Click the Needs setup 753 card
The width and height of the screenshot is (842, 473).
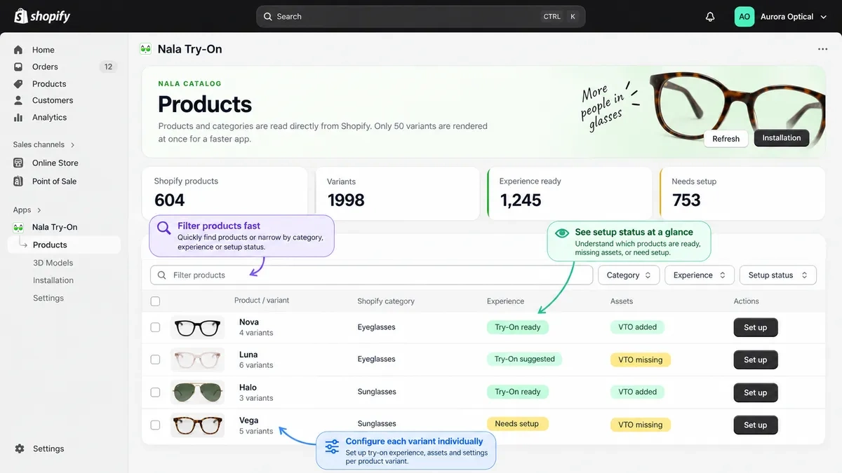(742, 193)
